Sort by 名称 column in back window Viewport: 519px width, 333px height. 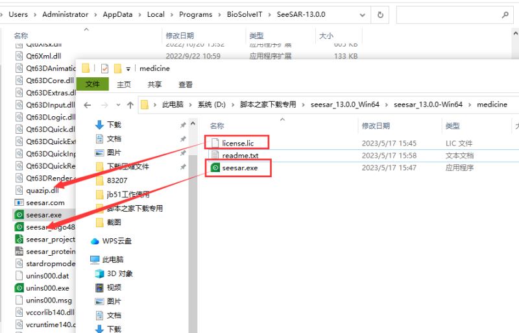point(21,36)
